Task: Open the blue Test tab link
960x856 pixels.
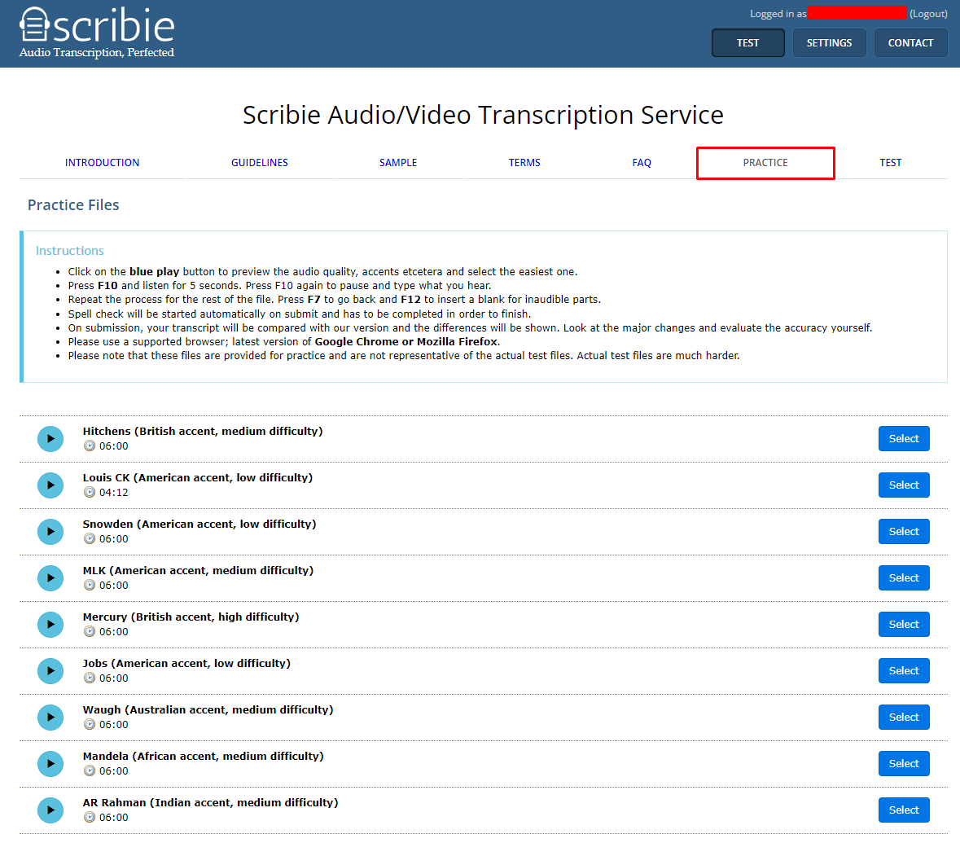Action: click(x=891, y=163)
